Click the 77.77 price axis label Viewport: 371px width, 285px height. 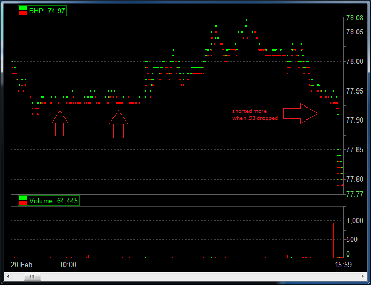pos(355,194)
